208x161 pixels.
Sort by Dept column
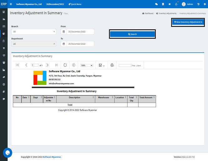pos(41,97)
